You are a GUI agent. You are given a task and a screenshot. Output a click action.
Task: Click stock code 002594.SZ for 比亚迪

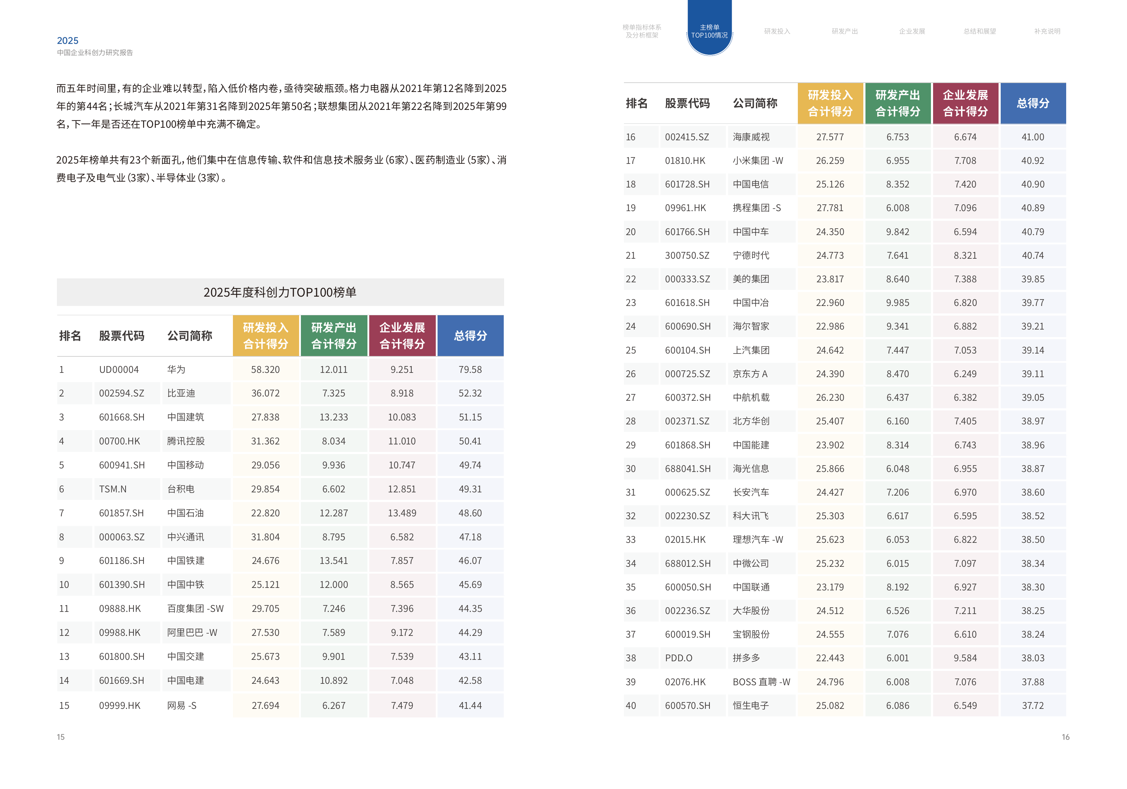click(x=121, y=393)
